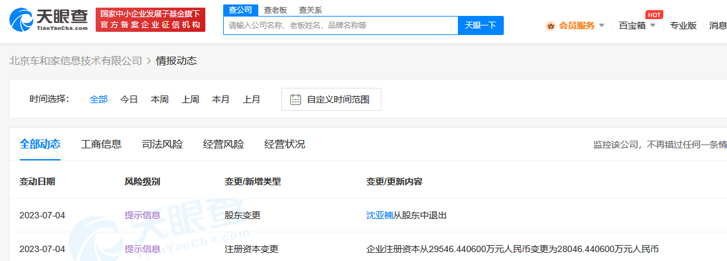The width and height of the screenshot is (727, 261).
Task: Click the membership crown icon
Action: click(x=550, y=25)
